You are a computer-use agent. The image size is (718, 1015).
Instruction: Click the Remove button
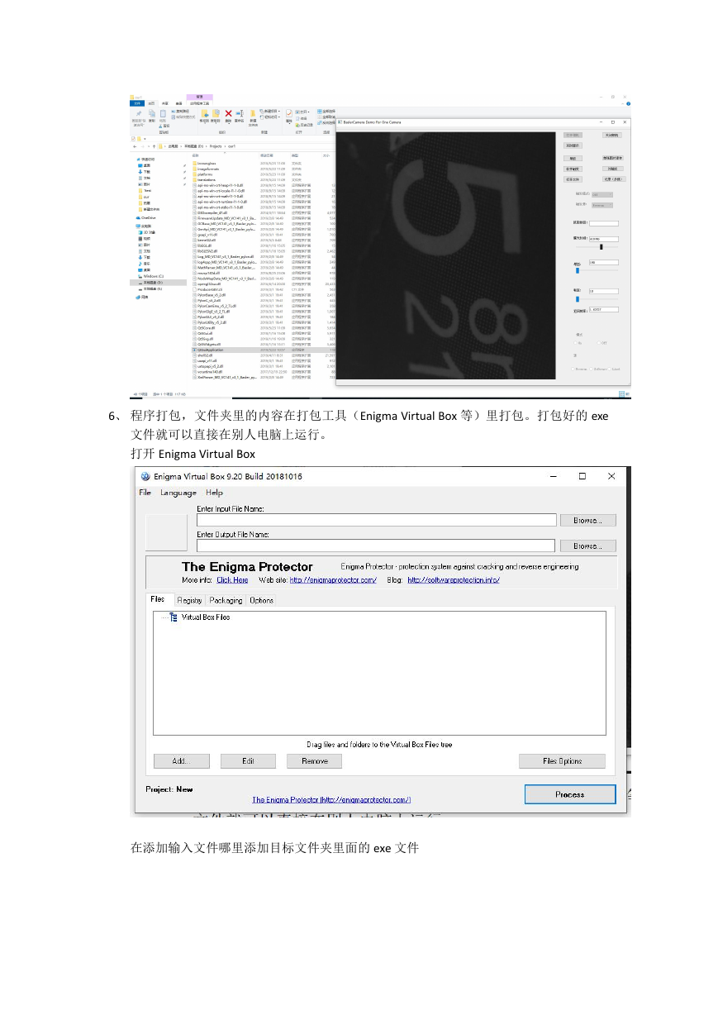(314, 761)
